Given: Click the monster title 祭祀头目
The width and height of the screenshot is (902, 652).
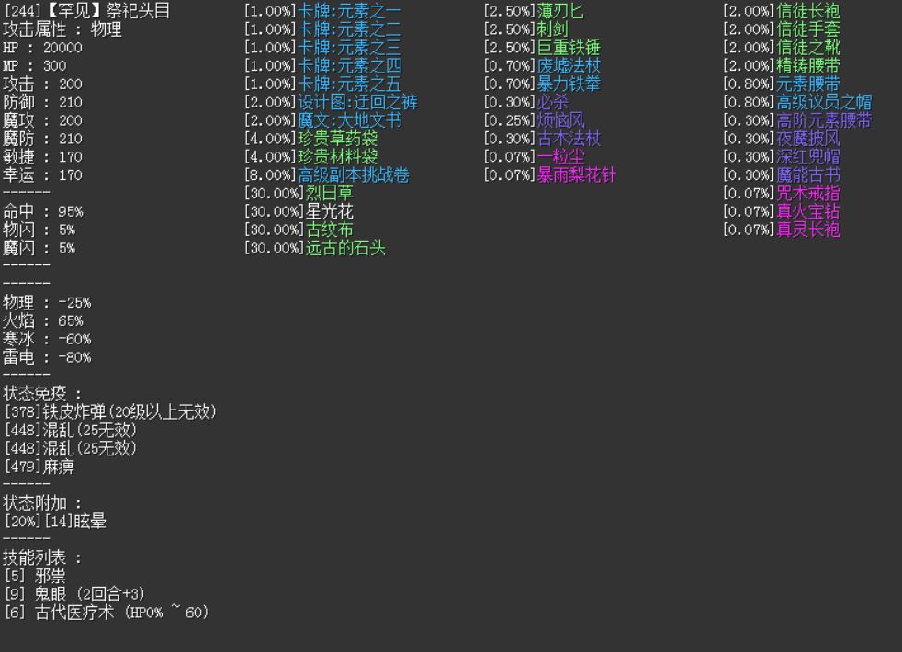Looking at the screenshot, I should point(138,11).
